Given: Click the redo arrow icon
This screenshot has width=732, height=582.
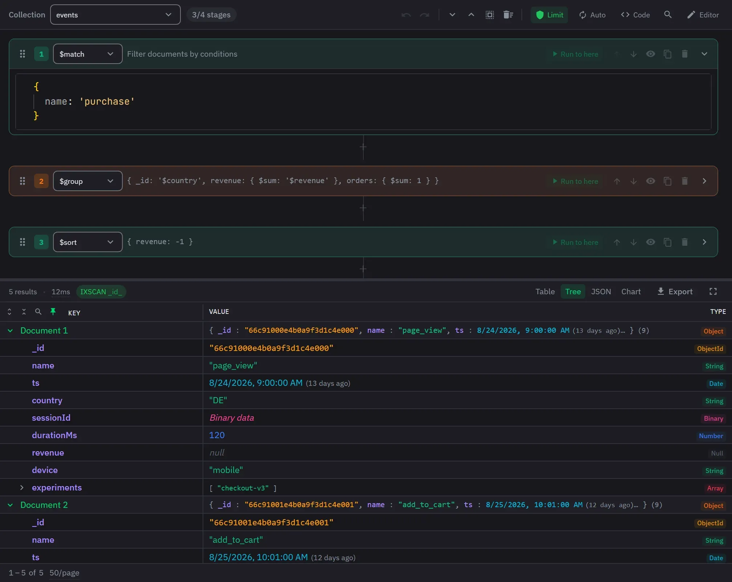Looking at the screenshot, I should tap(424, 15).
